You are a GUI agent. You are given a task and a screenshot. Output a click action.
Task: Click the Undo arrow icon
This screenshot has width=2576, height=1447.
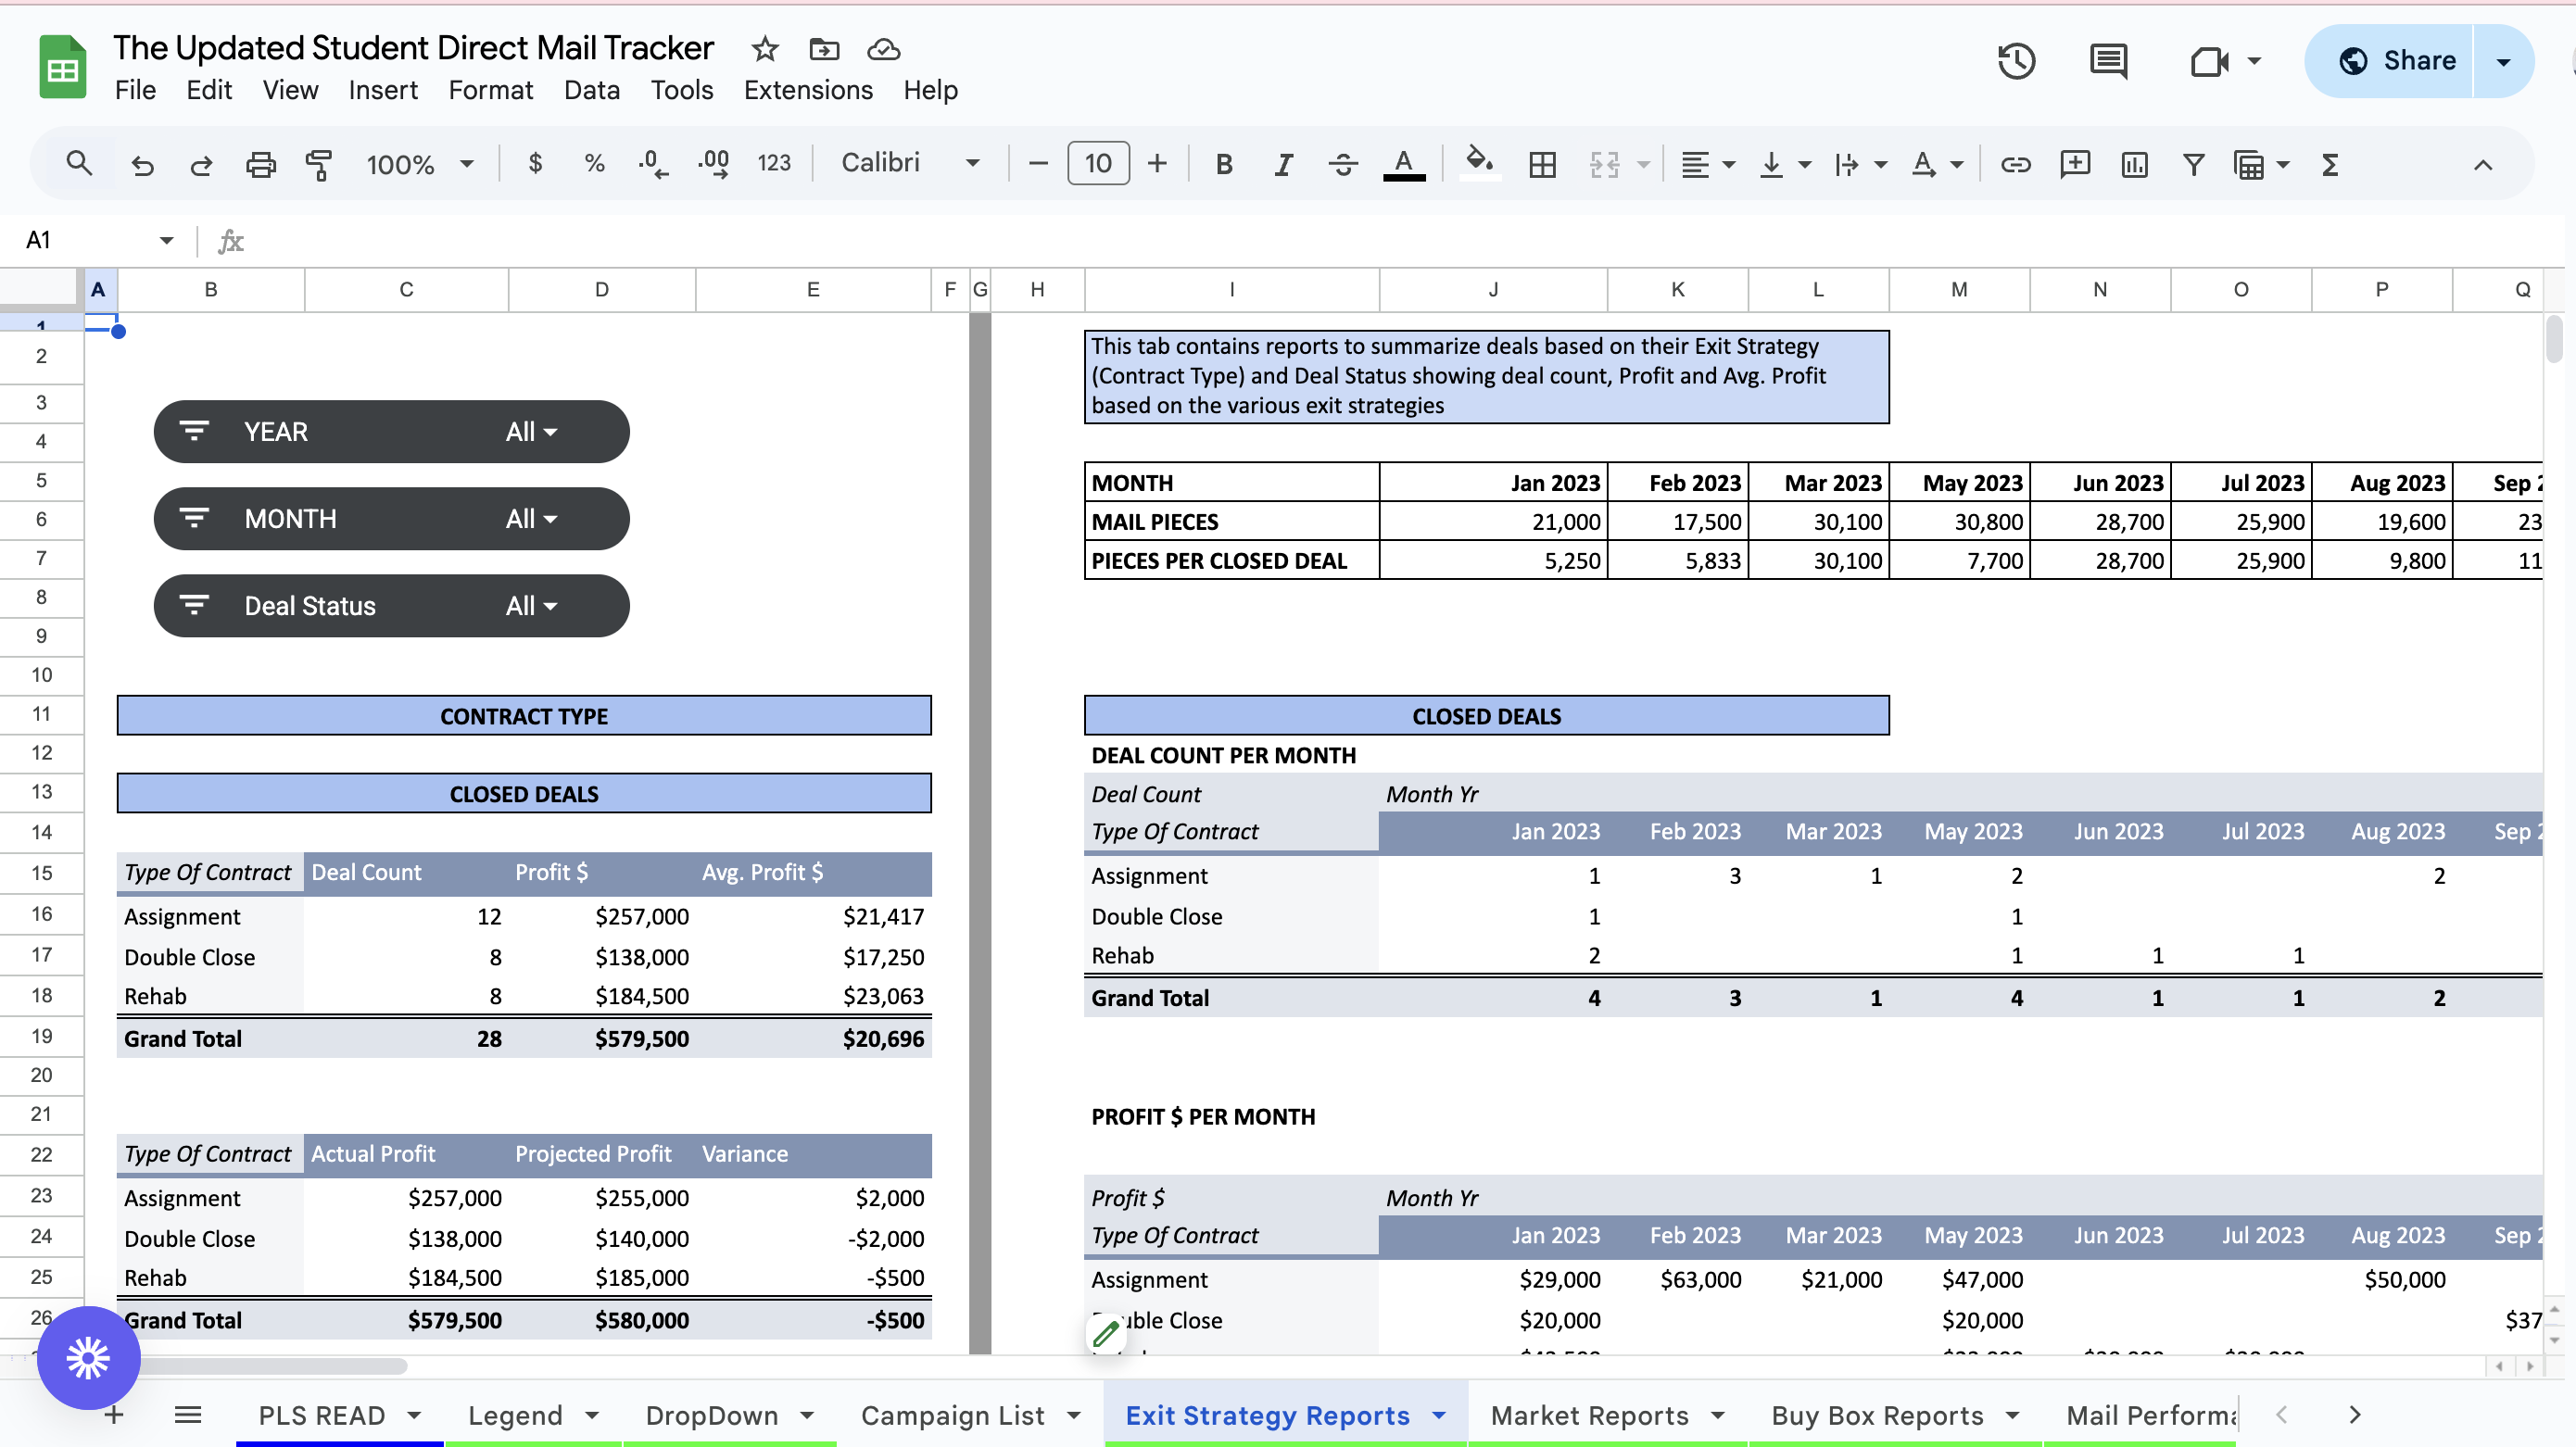tap(142, 164)
